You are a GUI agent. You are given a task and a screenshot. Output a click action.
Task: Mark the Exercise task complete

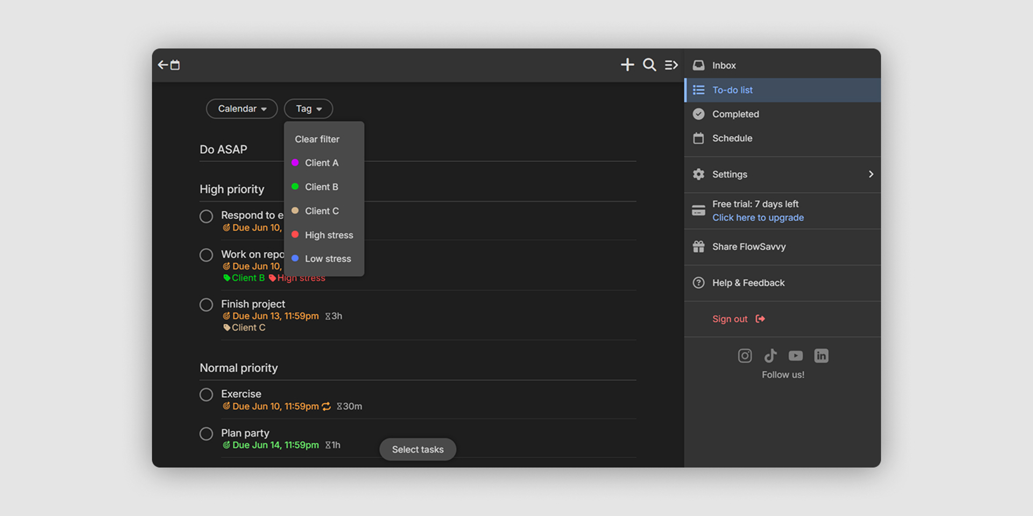coord(206,395)
